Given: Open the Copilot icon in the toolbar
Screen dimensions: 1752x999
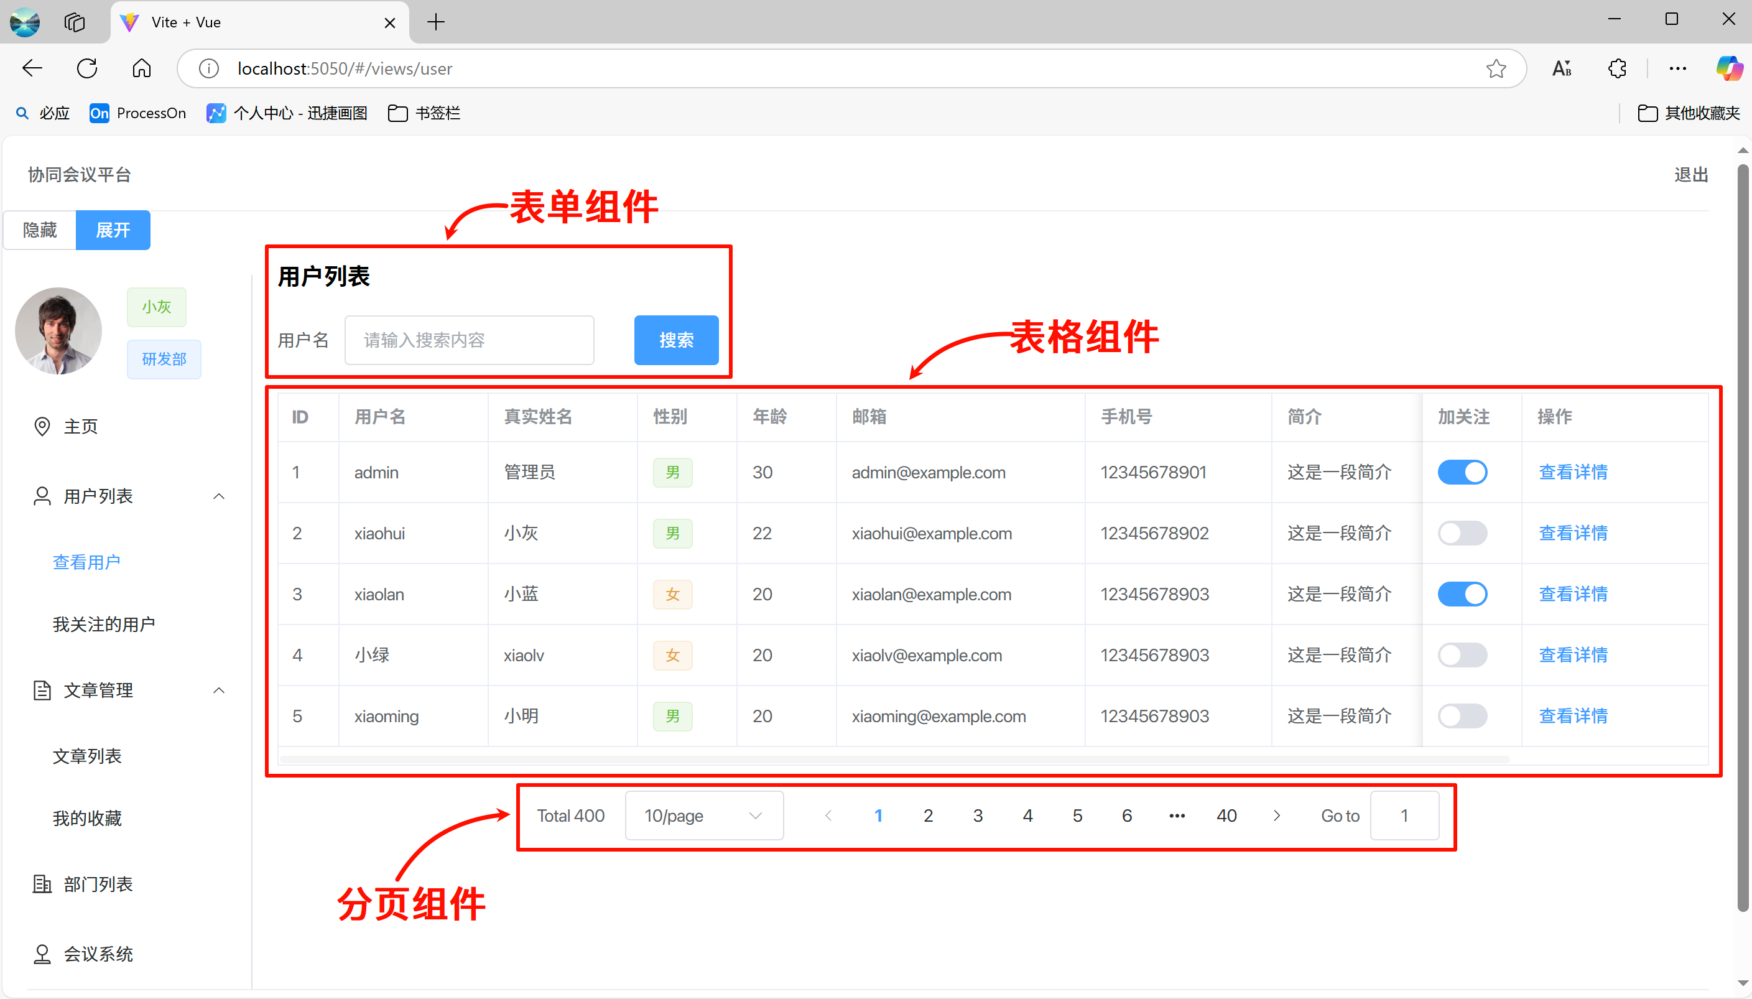Looking at the screenshot, I should coord(1728,68).
